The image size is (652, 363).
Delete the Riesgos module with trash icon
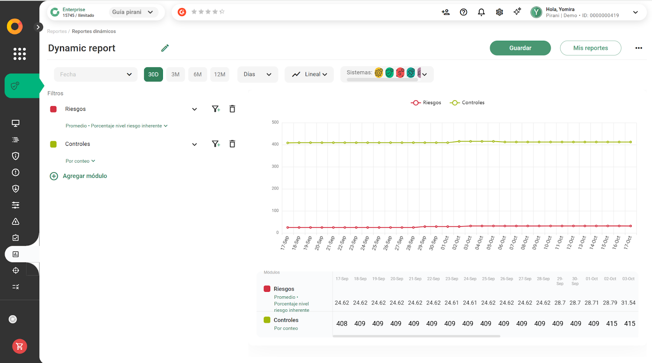click(x=232, y=109)
